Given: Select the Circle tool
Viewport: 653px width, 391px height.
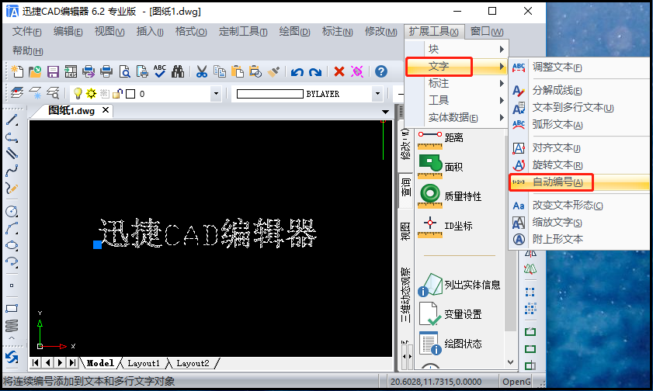Looking at the screenshot, I should [x=12, y=211].
